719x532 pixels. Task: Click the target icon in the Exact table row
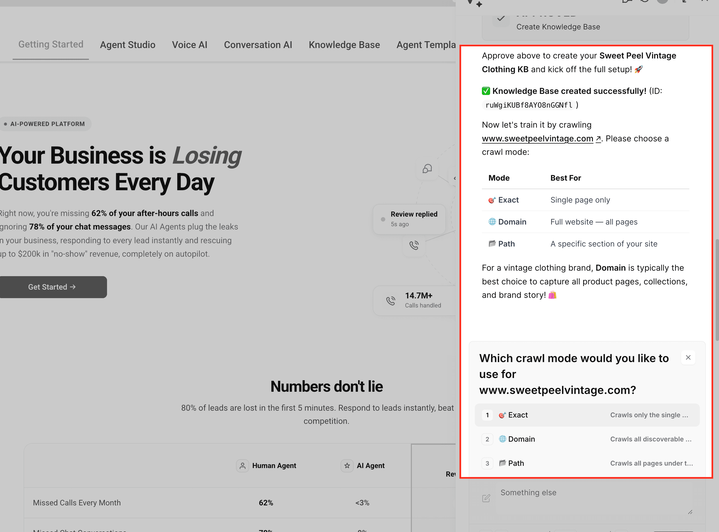(492, 200)
